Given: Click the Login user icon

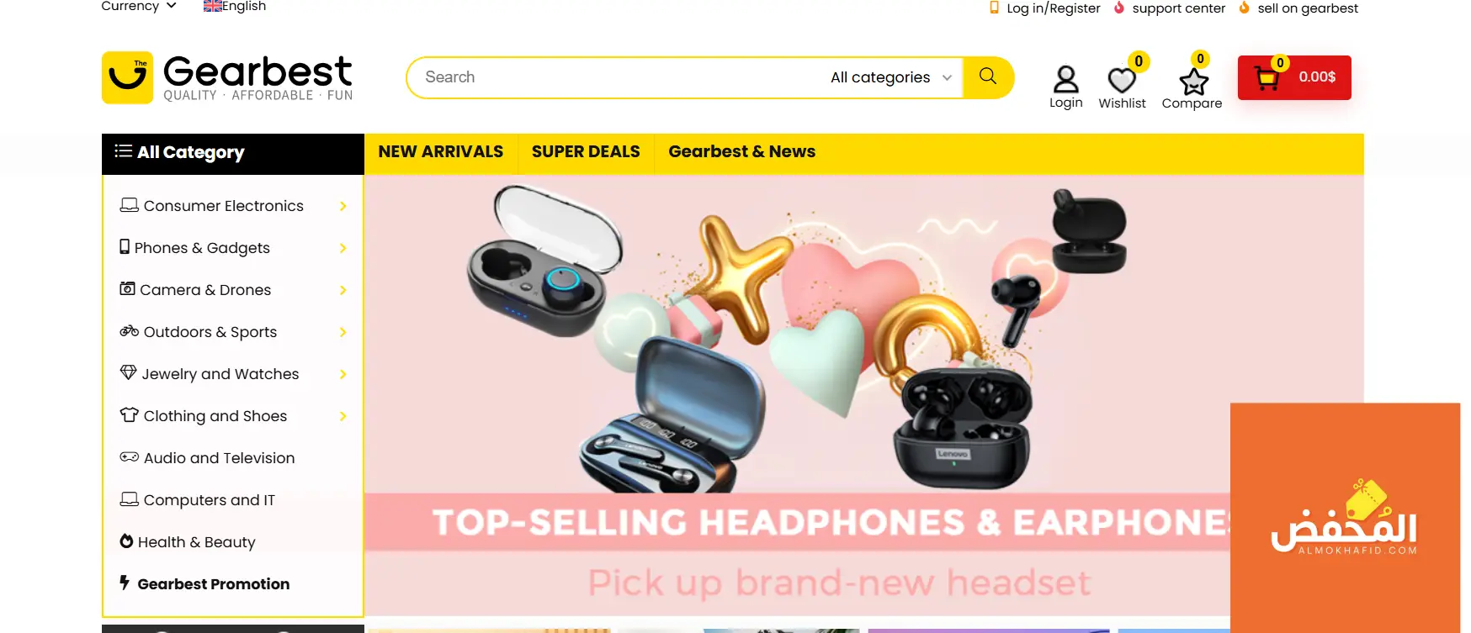Looking at the screenshot, I should [x=1065, y=79].
